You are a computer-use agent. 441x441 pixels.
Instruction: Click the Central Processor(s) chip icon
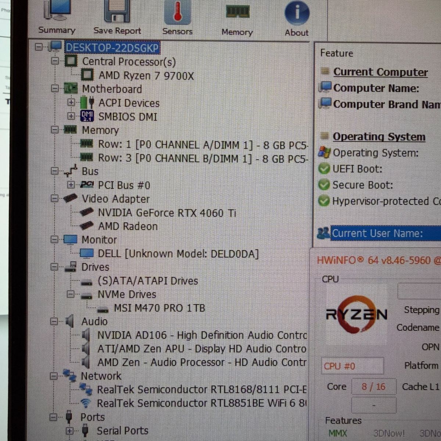pos(71,61)
